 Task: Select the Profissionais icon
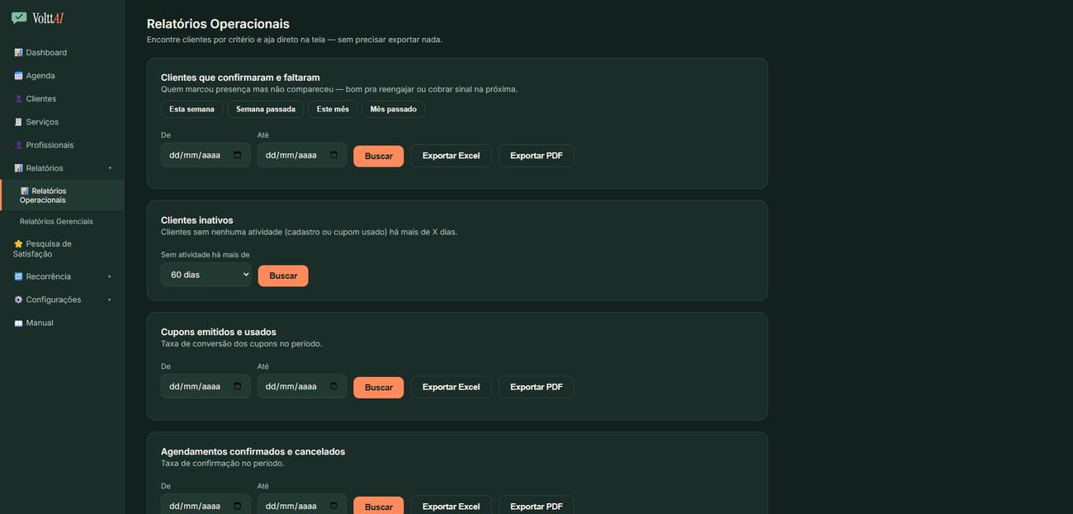point(18,145)
